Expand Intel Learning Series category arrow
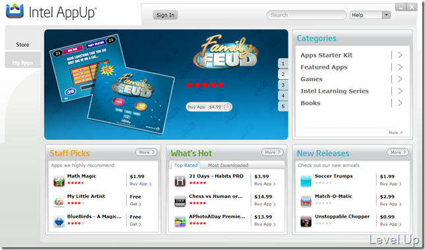 point(400,91)
